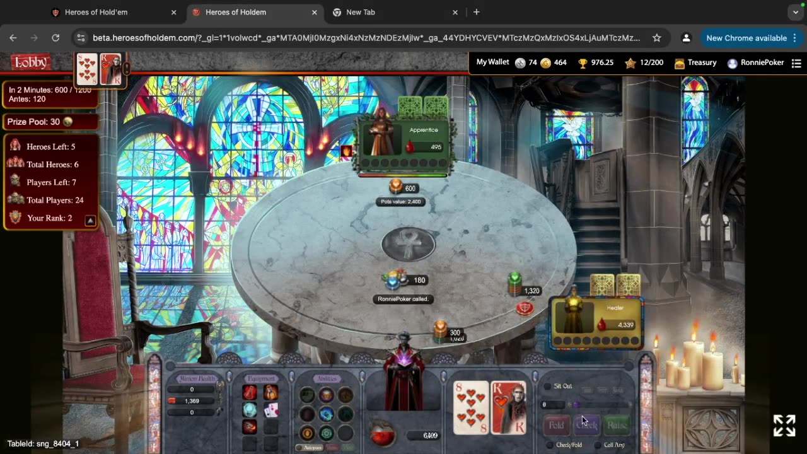The width and height of the screenshot is (807, 454).
Task: Enable the Call Any checkbox
Action: click(598, 445)
